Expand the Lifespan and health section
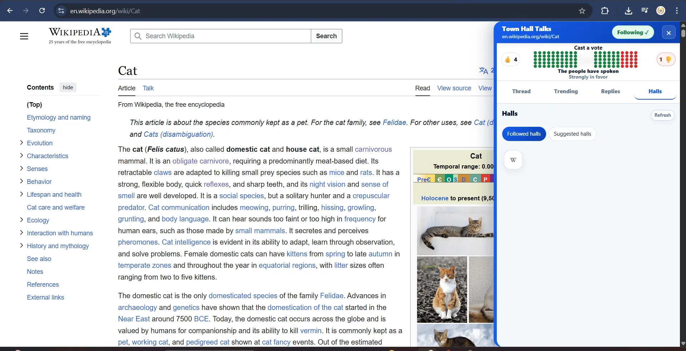686x351 pixels. (21, 194)
